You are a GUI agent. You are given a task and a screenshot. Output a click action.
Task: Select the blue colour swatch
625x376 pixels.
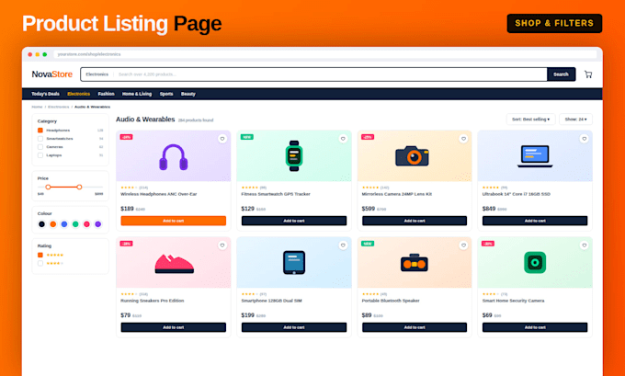(64, 224)
